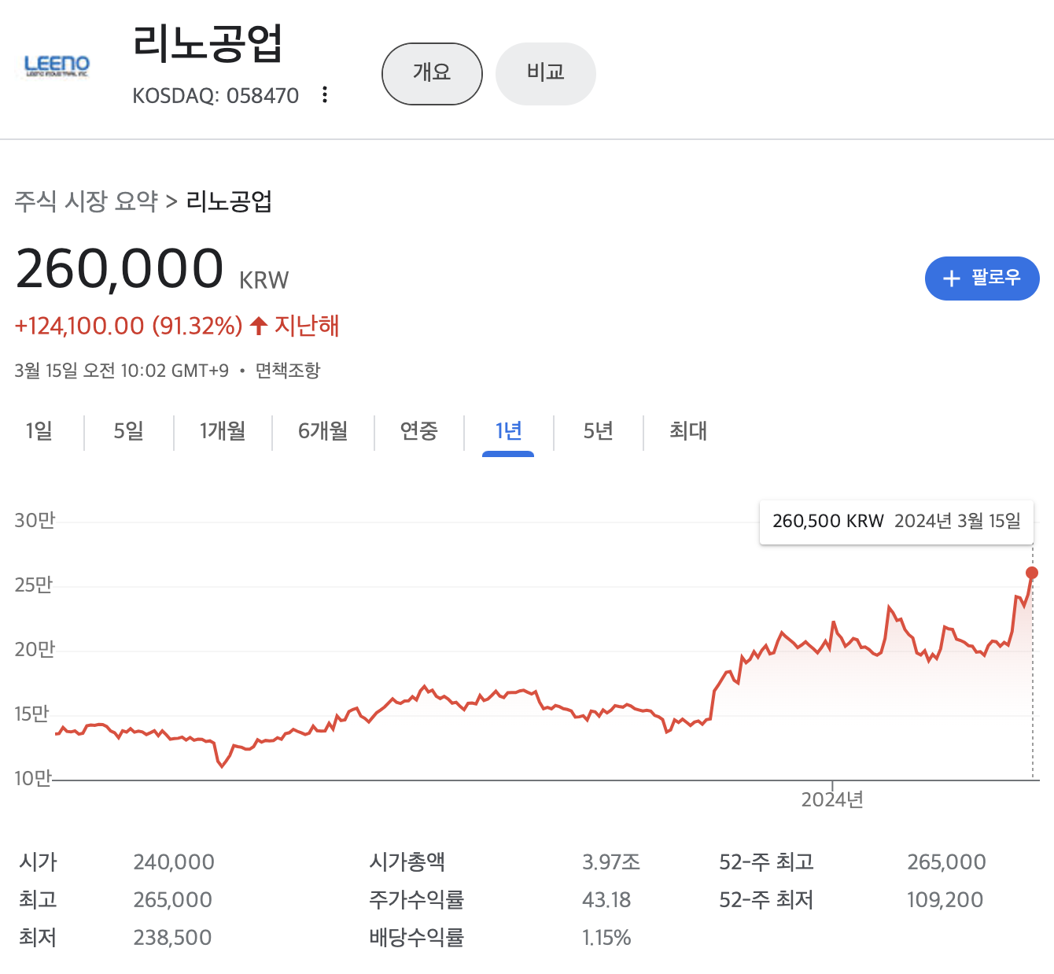Screen dimensions: 1054x974
Task: Click the 3월 15일 오전 10:02 timestamp
Action: (122, 371)
